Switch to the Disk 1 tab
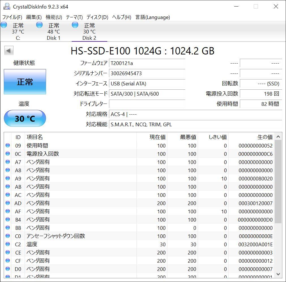The image size is (286, 282). pos(54,31)
